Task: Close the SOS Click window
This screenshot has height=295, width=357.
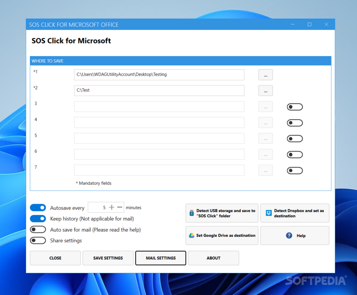Action: pos(326,24)
